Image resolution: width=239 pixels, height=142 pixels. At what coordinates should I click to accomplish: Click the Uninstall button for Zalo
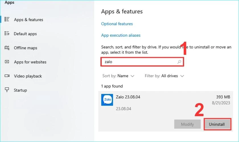coord(217,124)
